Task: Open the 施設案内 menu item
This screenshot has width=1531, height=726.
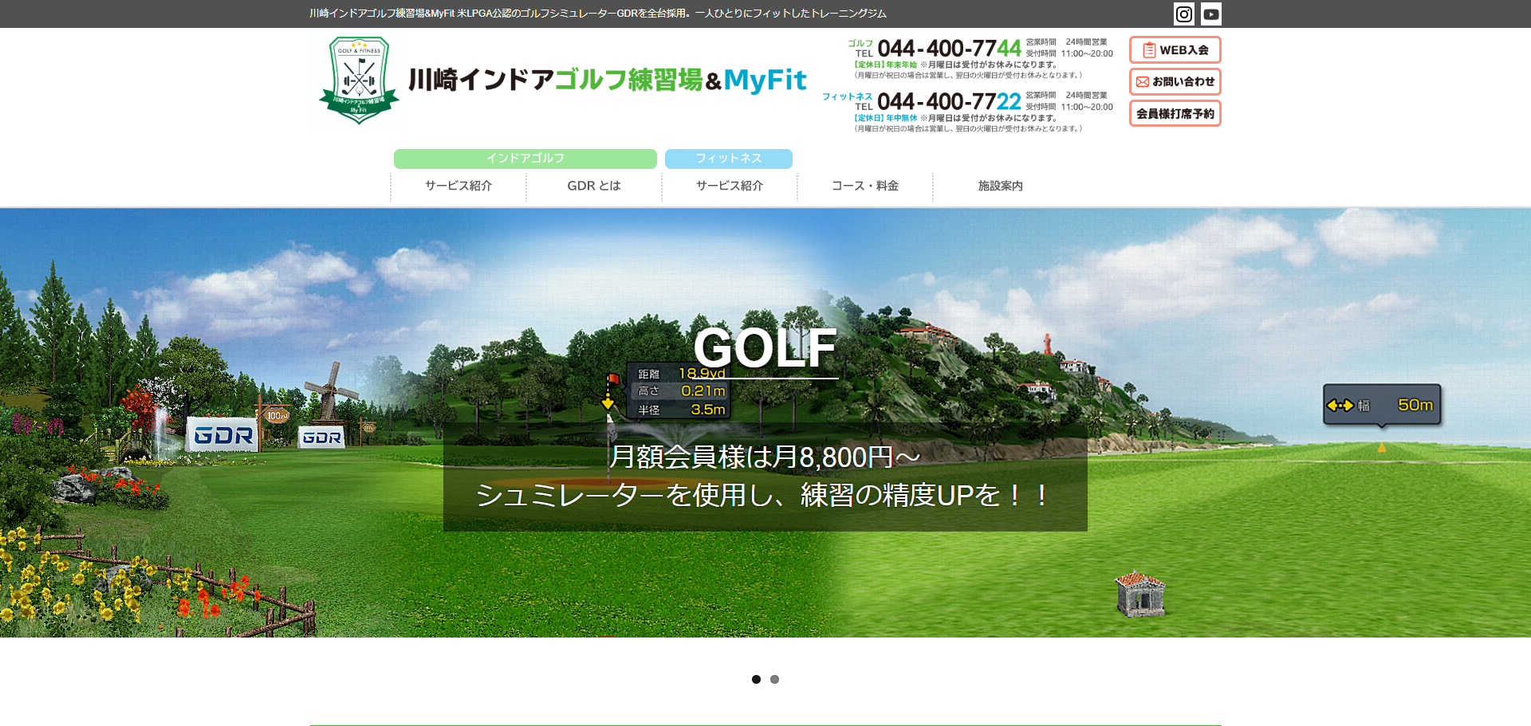Action: pyautogui.click(x=1001, y=186)
